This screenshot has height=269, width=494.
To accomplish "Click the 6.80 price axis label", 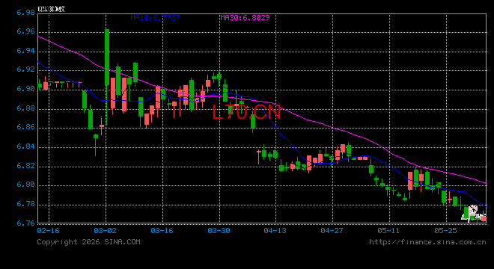I will 26,185.
